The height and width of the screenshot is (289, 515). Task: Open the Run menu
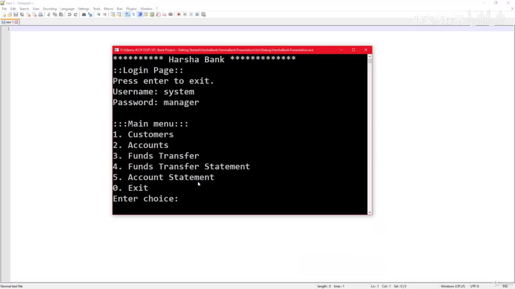tap(119, 8)
